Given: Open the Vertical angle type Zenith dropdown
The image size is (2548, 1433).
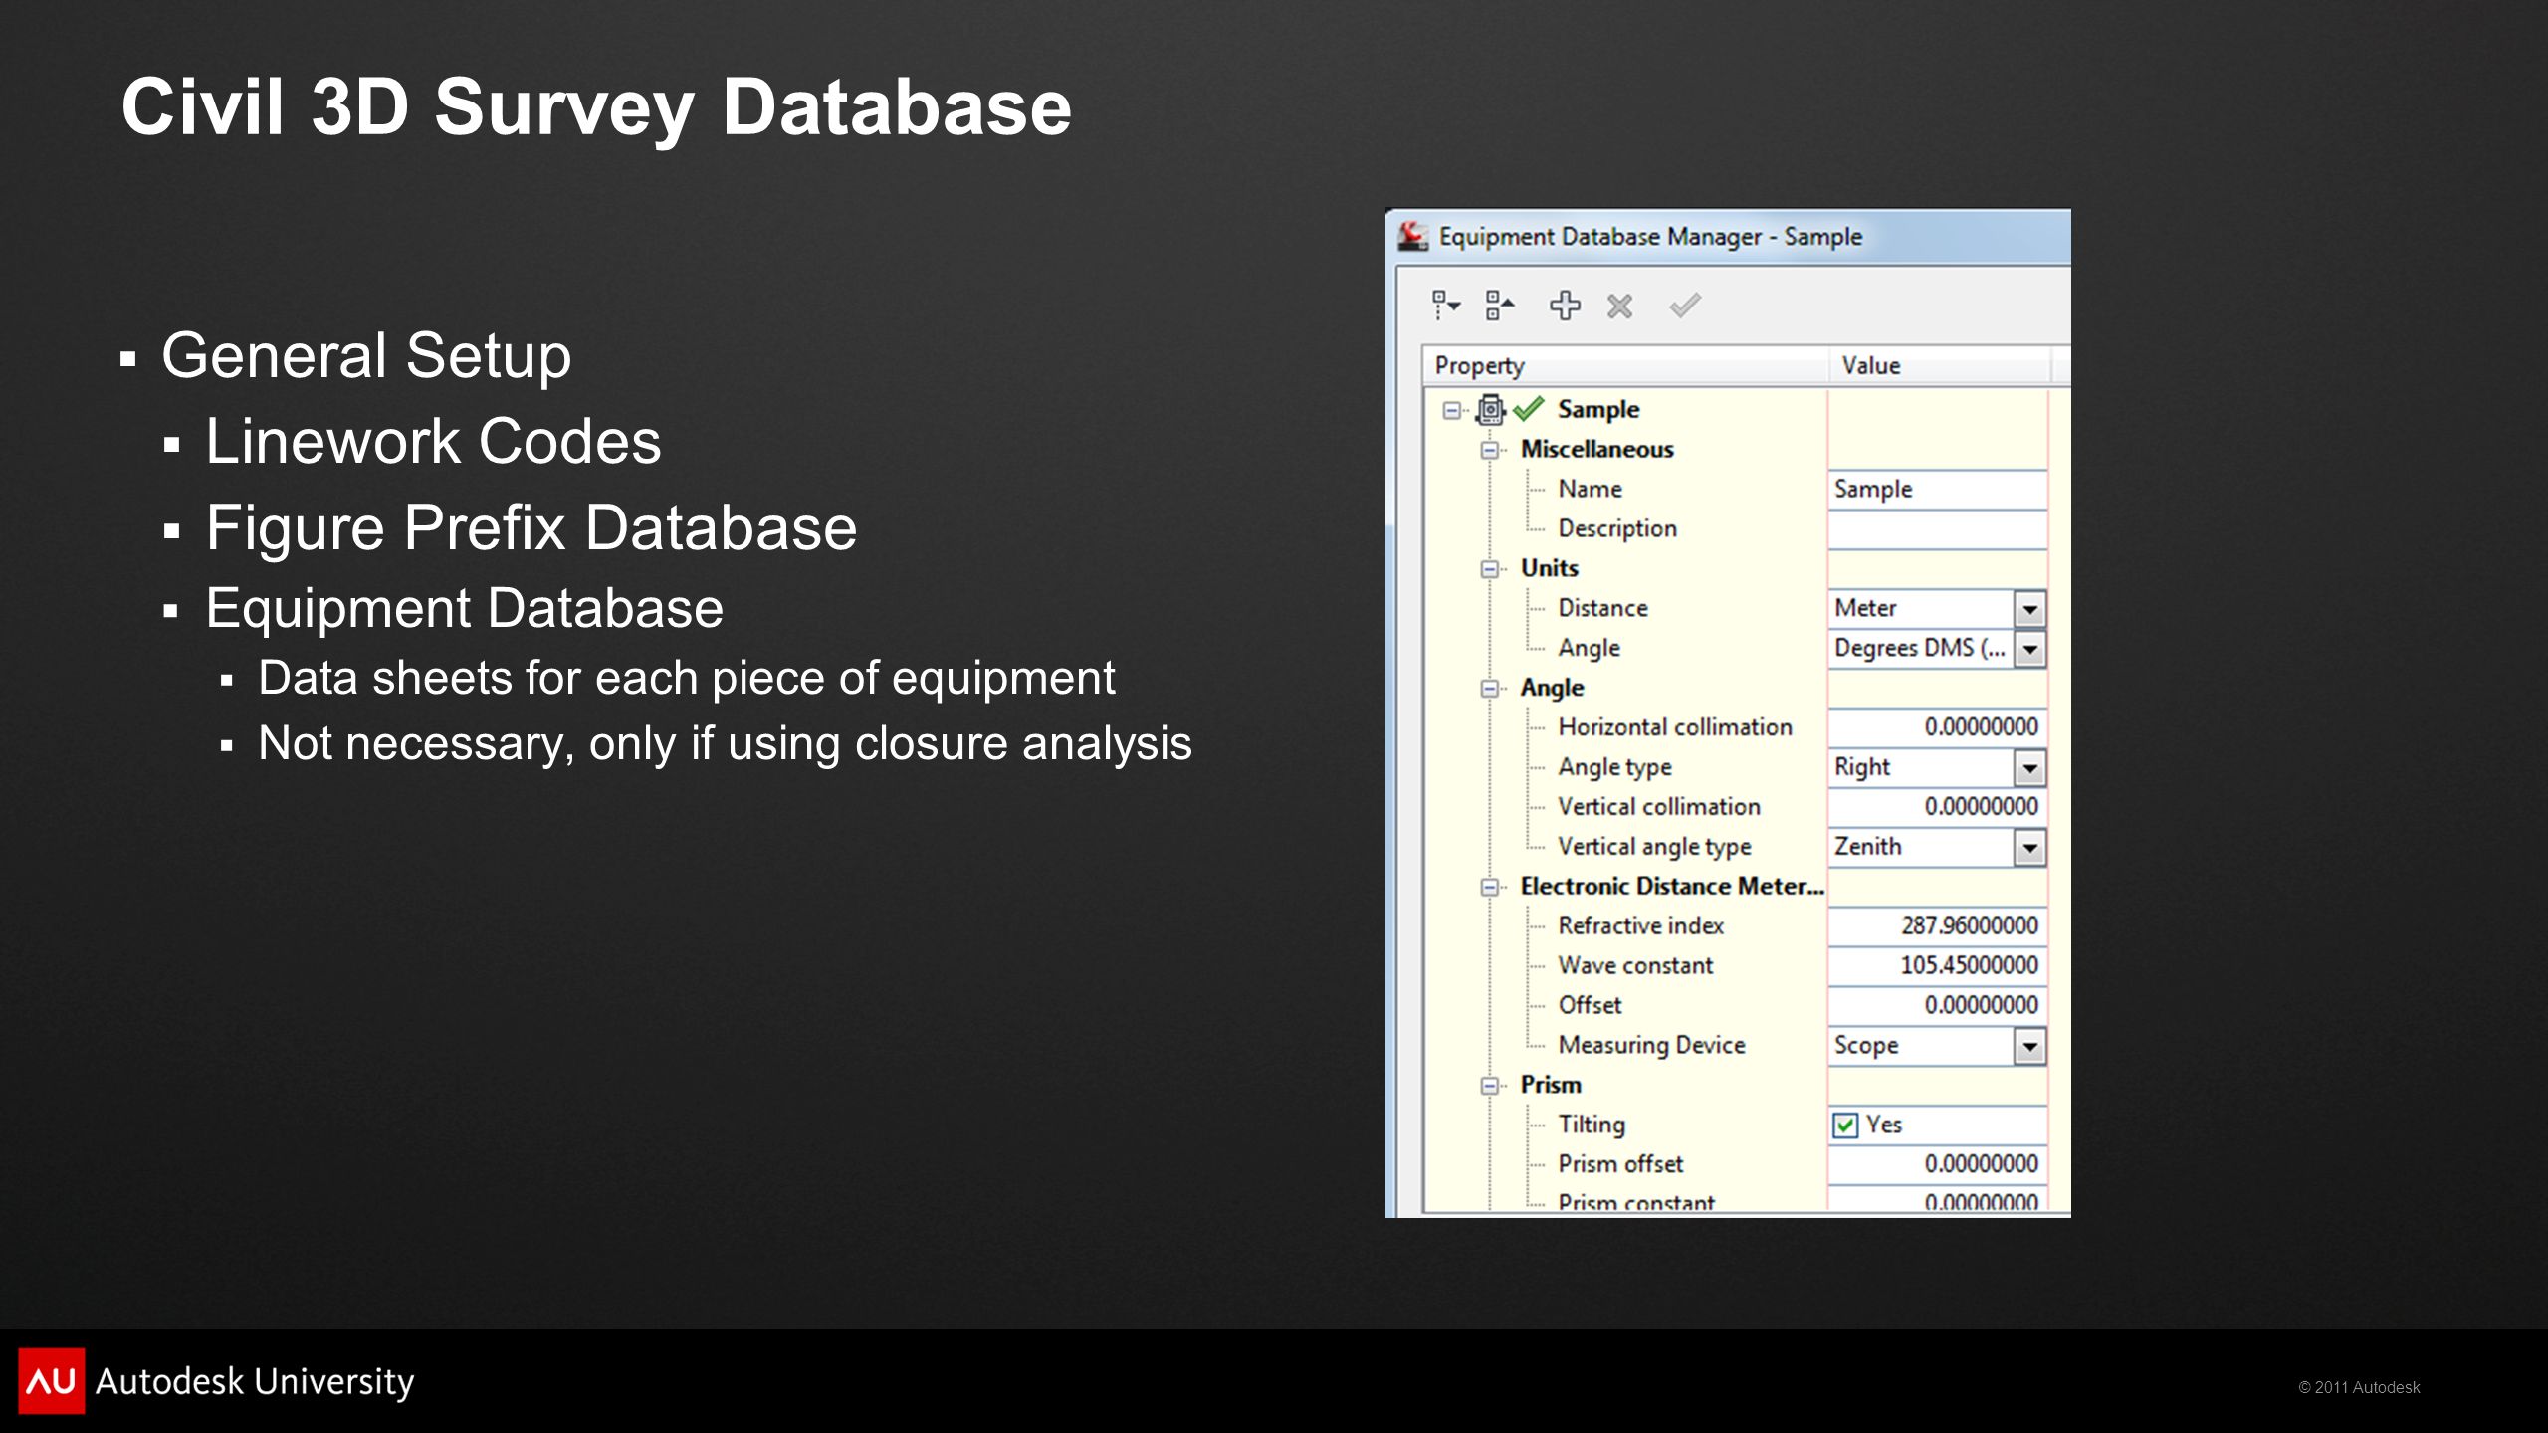Looking at the screenshot, I should (x=2030, y=847).
